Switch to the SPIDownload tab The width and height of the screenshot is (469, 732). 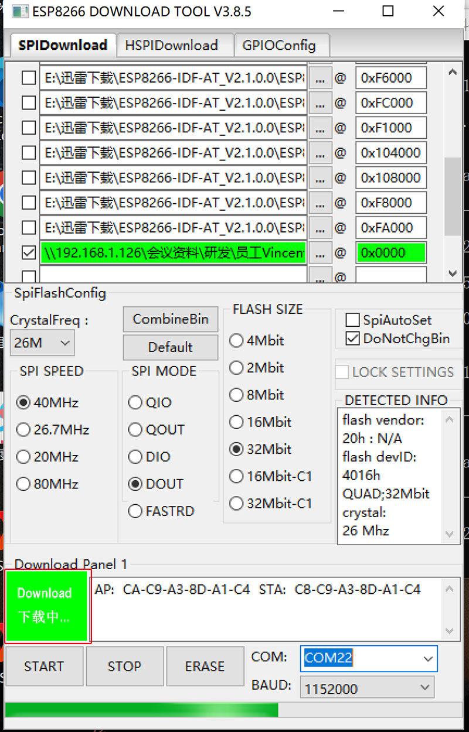(63, 45)
